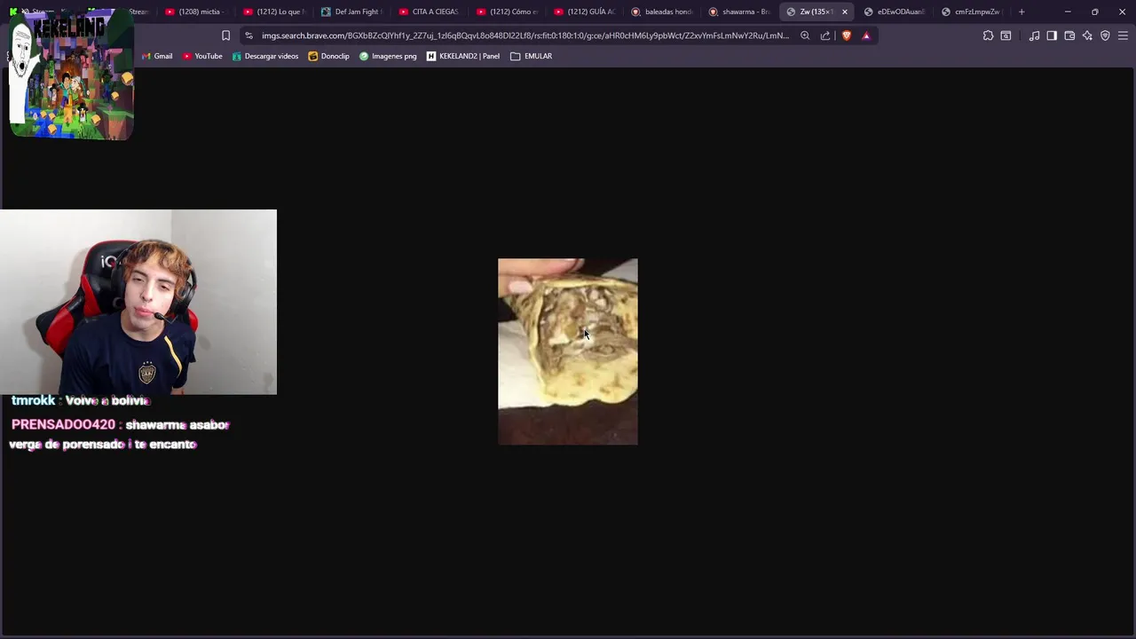Open the Donoclip bookmark
This screenshot has height=639, width=1136.
click(x=329, y=56)
